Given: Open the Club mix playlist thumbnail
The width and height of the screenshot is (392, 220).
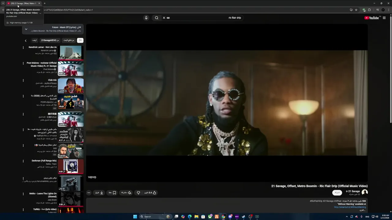Looking at the screenshot, I should 71,86.
